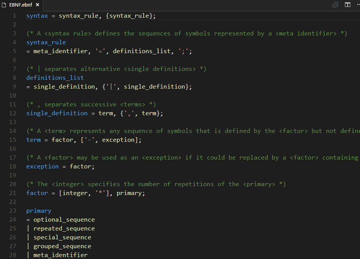Select the EBNF.ebnf editor tab
Screen dimensions: 360x259
(21, 5)
